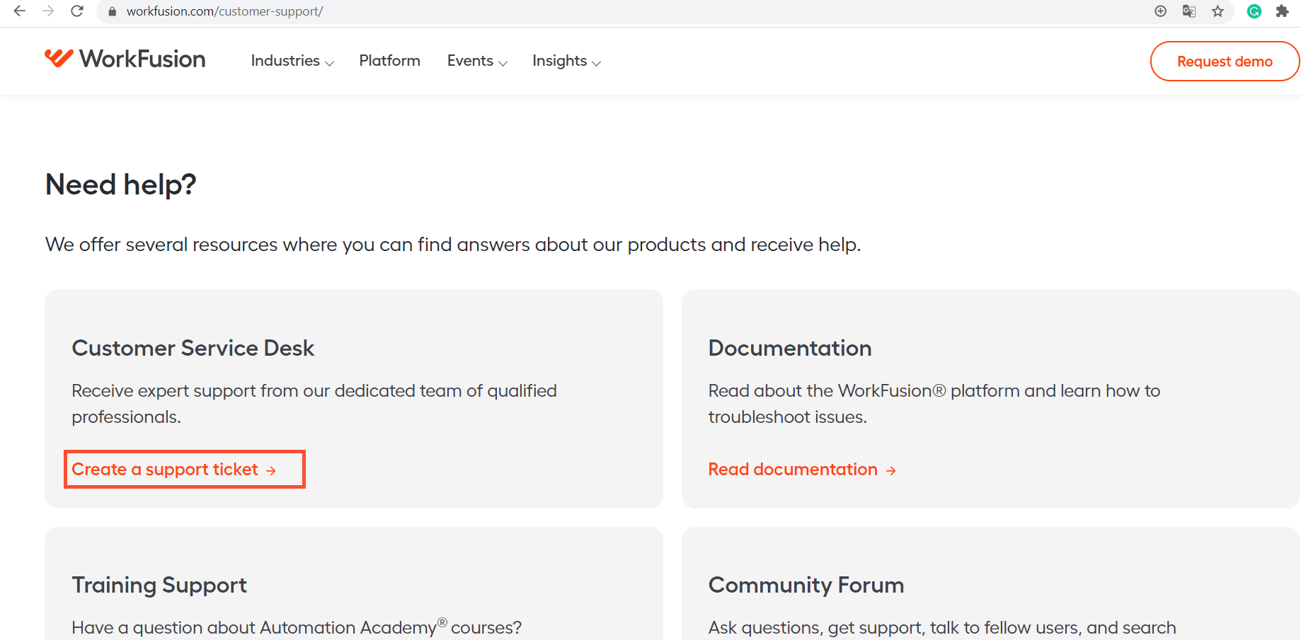The width and height of the screenshot is (1301, 640).
Task: Reload the page with the refresh icon
Action: [77, 11]
